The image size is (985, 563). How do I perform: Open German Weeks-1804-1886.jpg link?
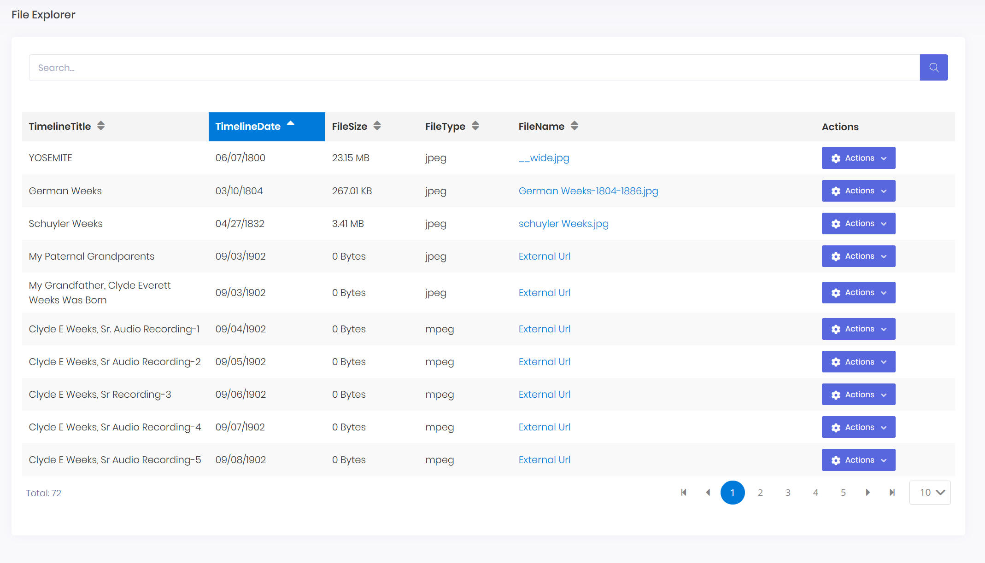coord(588,191)
